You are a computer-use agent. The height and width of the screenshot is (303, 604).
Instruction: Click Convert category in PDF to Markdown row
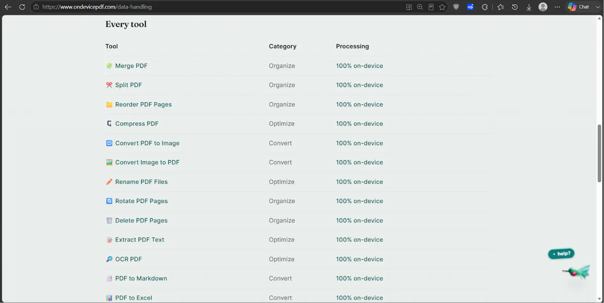coord(280,278)
